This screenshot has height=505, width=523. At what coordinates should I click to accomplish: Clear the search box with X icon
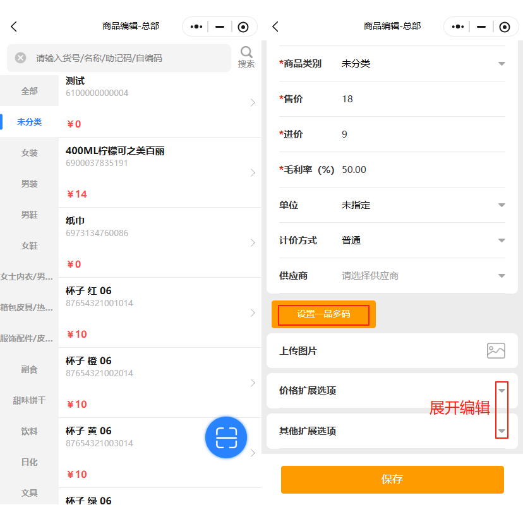[x=21, y=58]
